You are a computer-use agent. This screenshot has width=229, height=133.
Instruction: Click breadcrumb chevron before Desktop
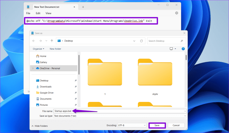coord(62,41)
